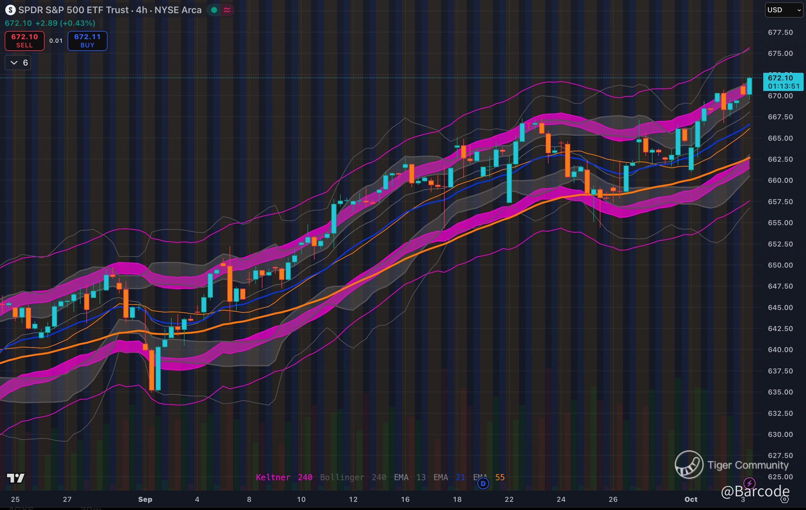
Task: Click the Bollinger 240 legend label
Action: click(x=353, y=477)
